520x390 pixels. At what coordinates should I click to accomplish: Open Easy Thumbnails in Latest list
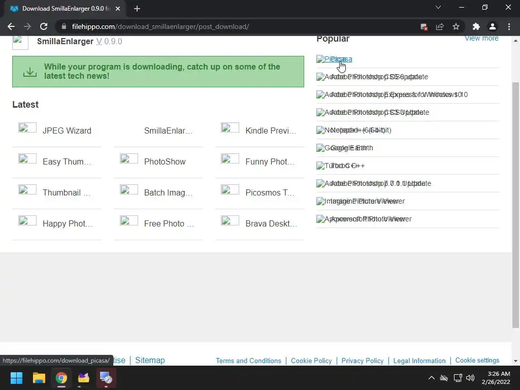click(67, 161)
